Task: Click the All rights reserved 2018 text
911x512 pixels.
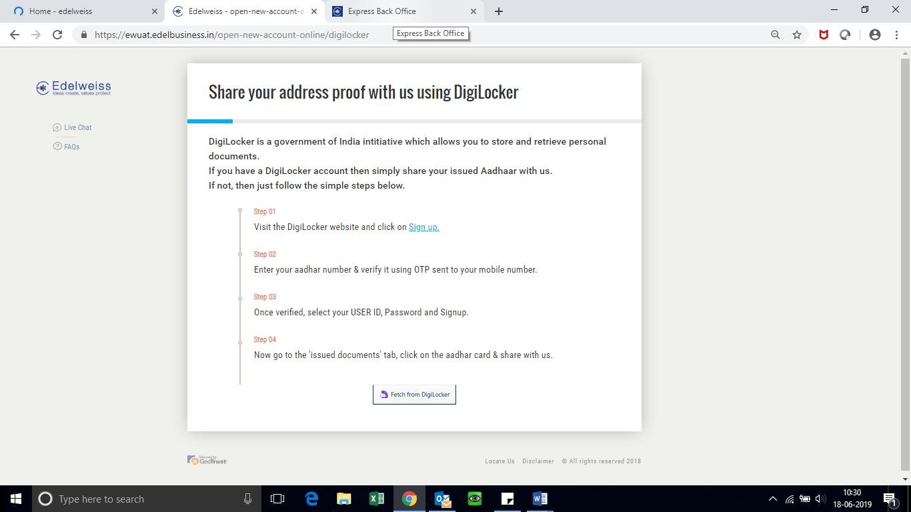Action: (x=601, y=461)
